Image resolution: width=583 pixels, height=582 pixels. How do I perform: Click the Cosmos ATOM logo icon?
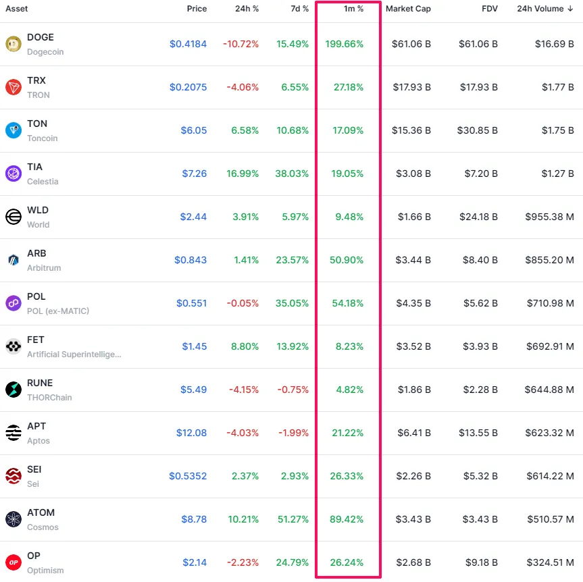(x=14, y=519)
